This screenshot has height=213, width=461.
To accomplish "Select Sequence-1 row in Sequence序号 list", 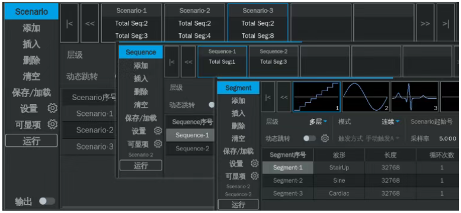I will point(190,135).
